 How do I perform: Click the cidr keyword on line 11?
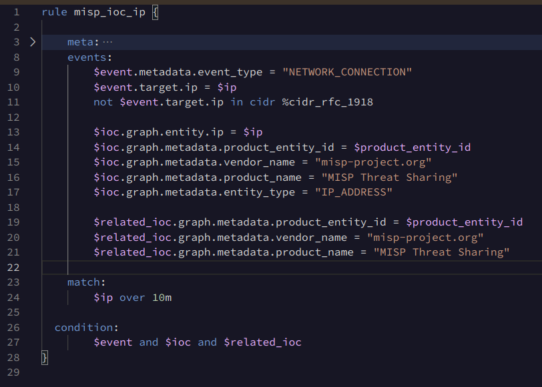[x=263, y=102]
